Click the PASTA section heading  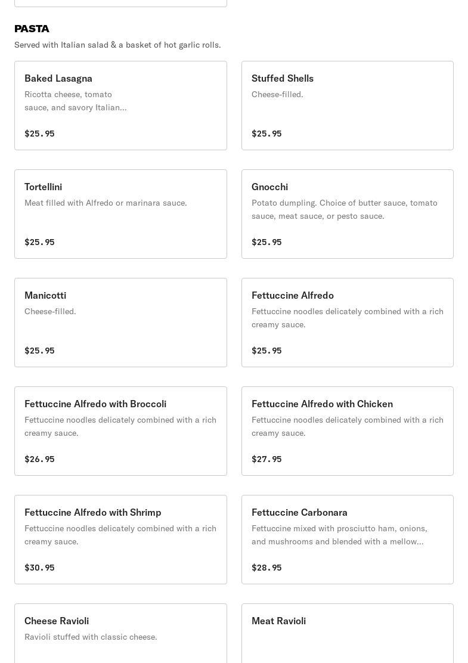tap(32, 29)
